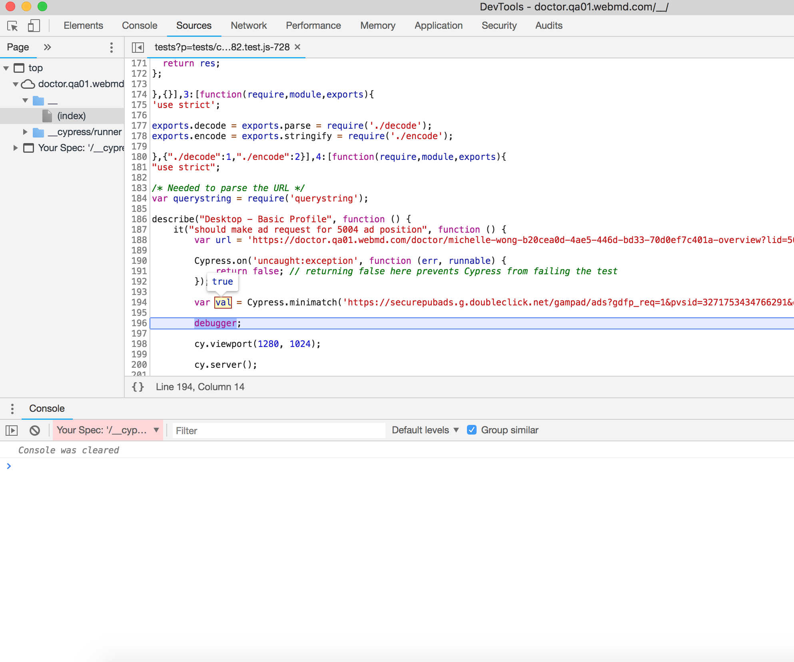Viewport: 794px width, 662px height.
Task: Toggle the device toolbar icon
Action: pos(34,26)
